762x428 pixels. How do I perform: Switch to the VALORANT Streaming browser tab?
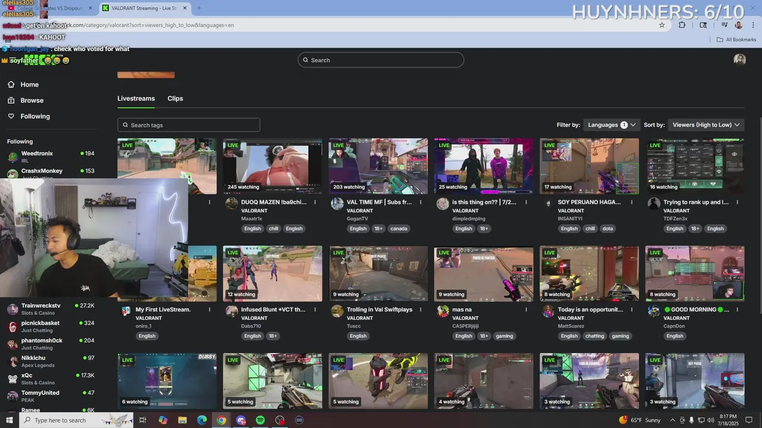tap(145, 8)
